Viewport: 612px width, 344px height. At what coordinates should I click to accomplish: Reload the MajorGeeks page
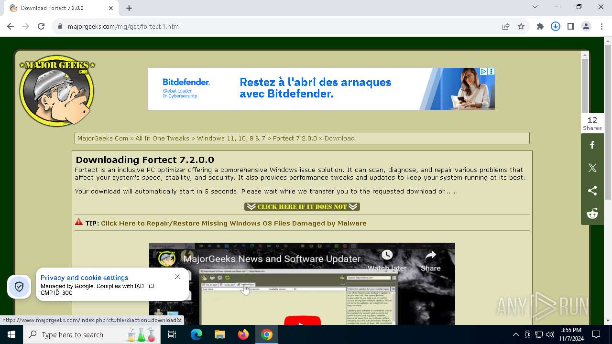point(41,26)
